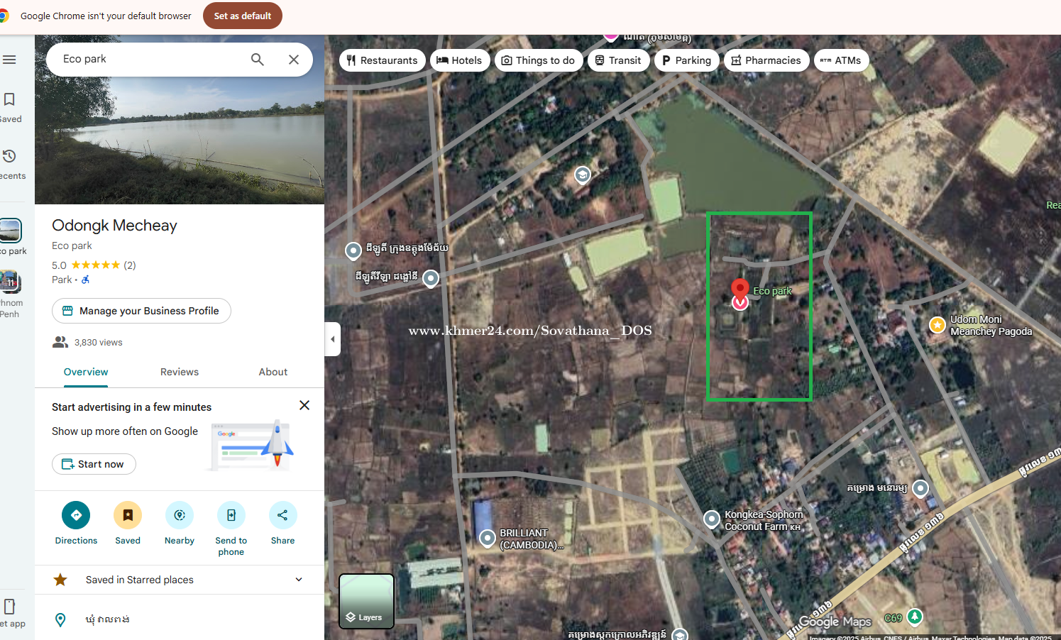Open the Layers map switcher
This screenshot has width=1061, height=640.
coord(366,601)
